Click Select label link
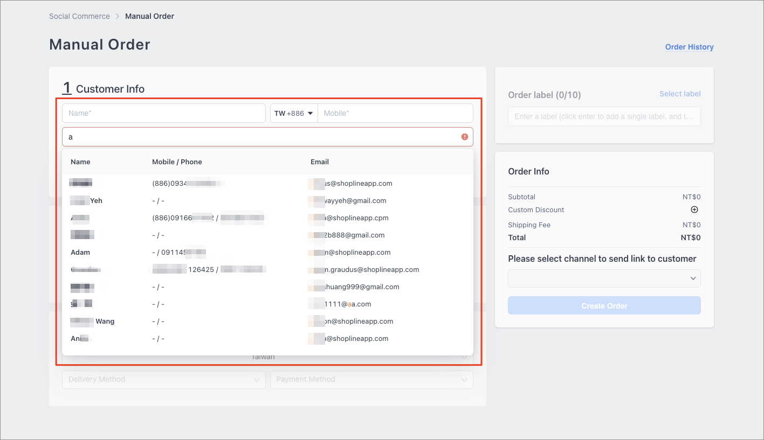 click(680, 94)
